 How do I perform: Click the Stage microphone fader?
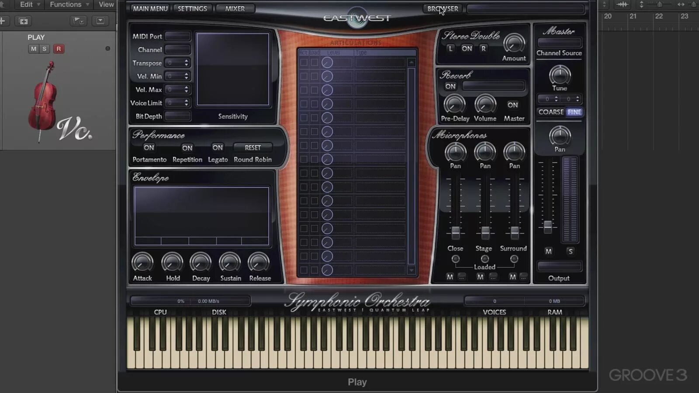485,232
